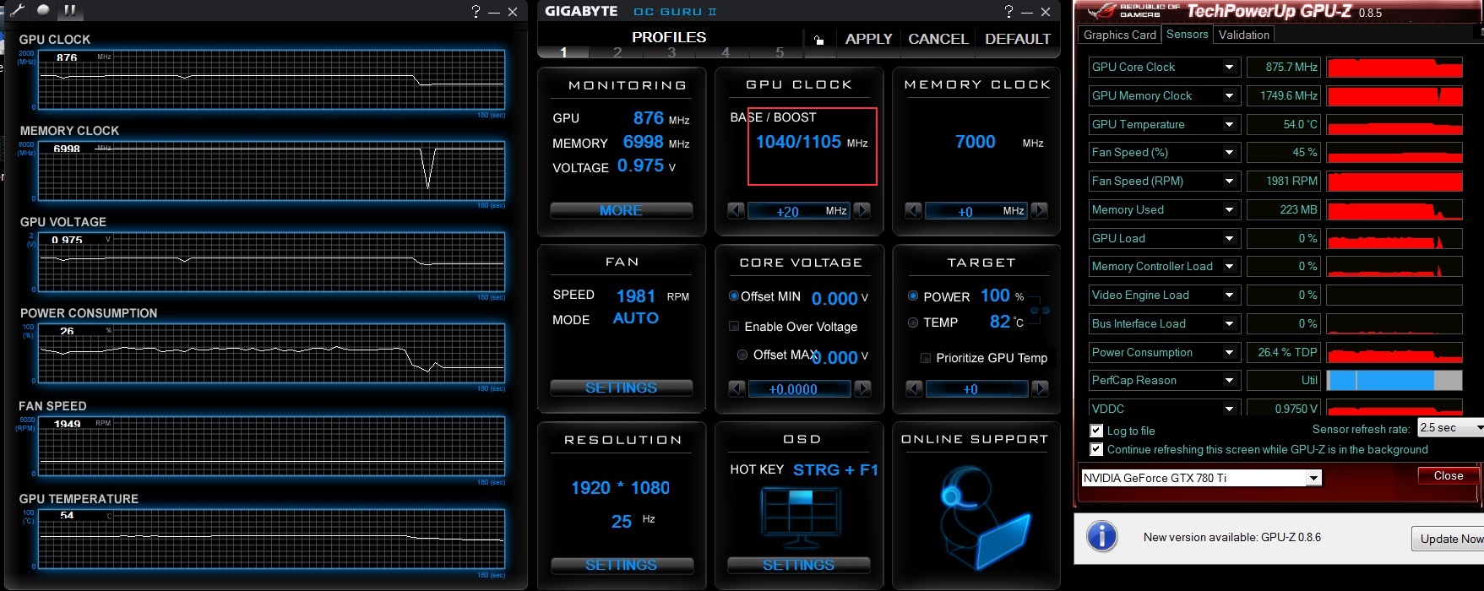Click the OSD monitor grid icon
Screen dimensions: 1484x591
click(x=799, y=517)
